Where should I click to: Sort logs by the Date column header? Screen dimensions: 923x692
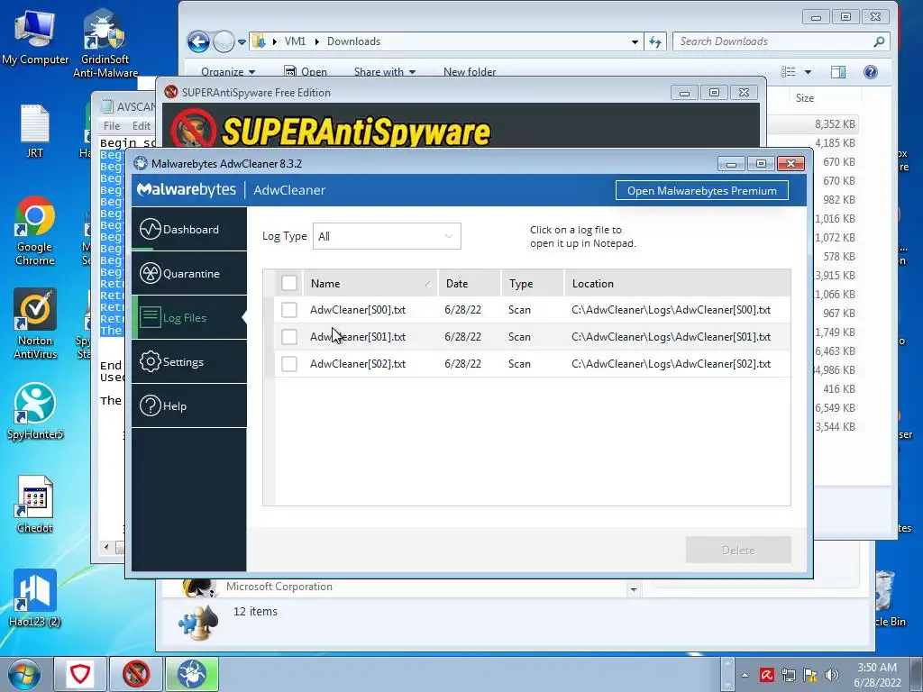pos(470,283)
